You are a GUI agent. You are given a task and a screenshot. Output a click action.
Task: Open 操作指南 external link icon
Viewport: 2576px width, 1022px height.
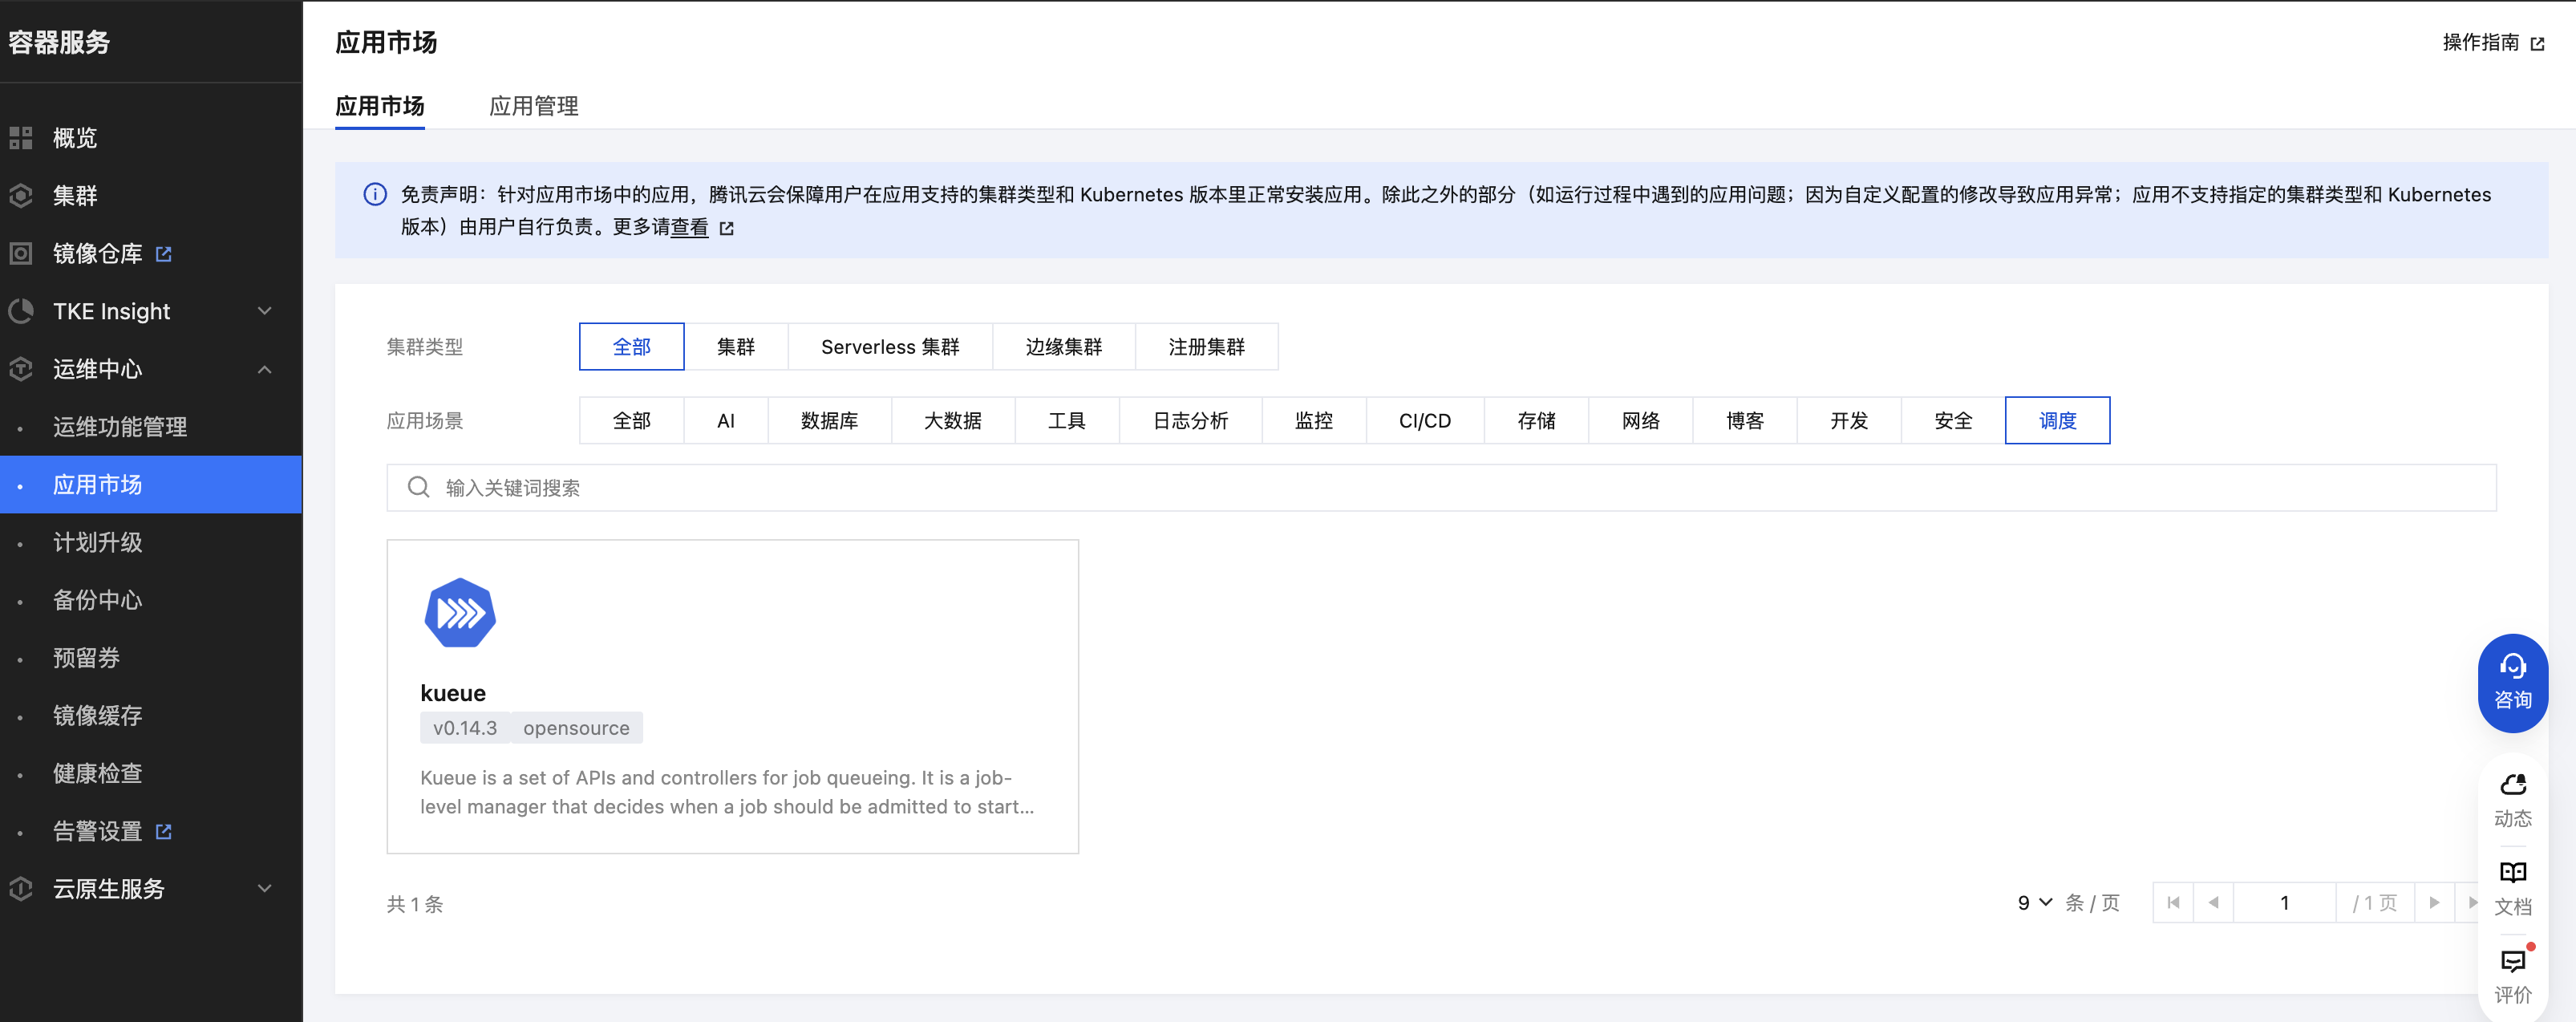(x=2537, y=43)
